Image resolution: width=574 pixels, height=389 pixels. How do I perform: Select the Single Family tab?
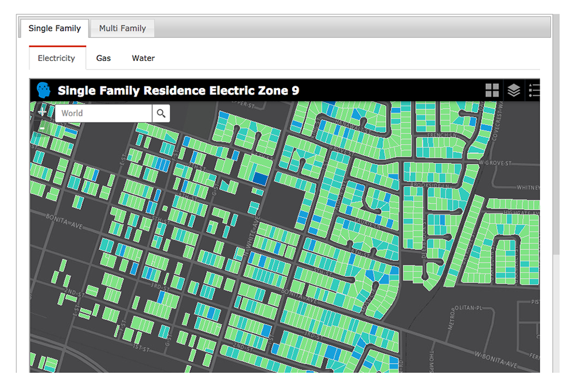[55, 28]
